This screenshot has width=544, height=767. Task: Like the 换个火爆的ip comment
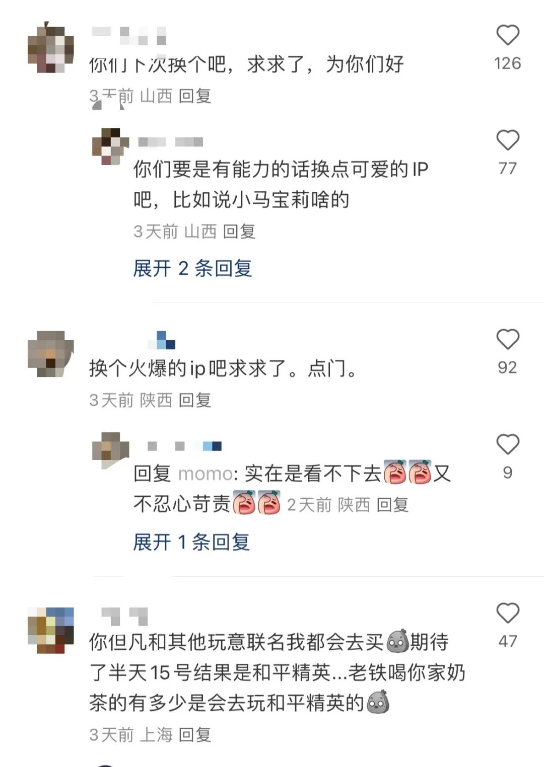click(508, 339)
